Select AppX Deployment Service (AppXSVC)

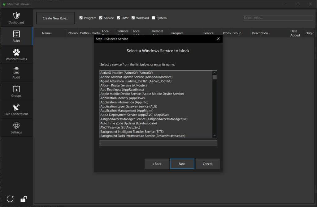156,115
